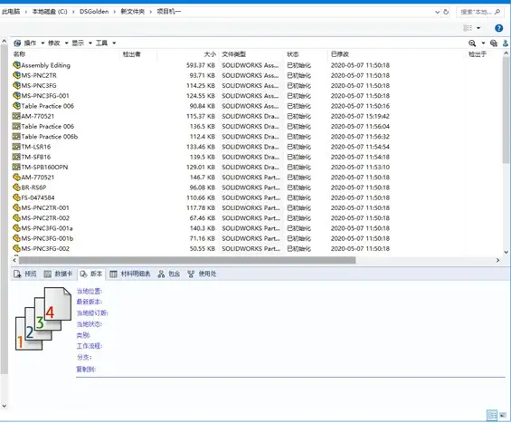Click the MS-PNC2TR assembly file icon
Screen dimensions: 511x423
point(16,75)
